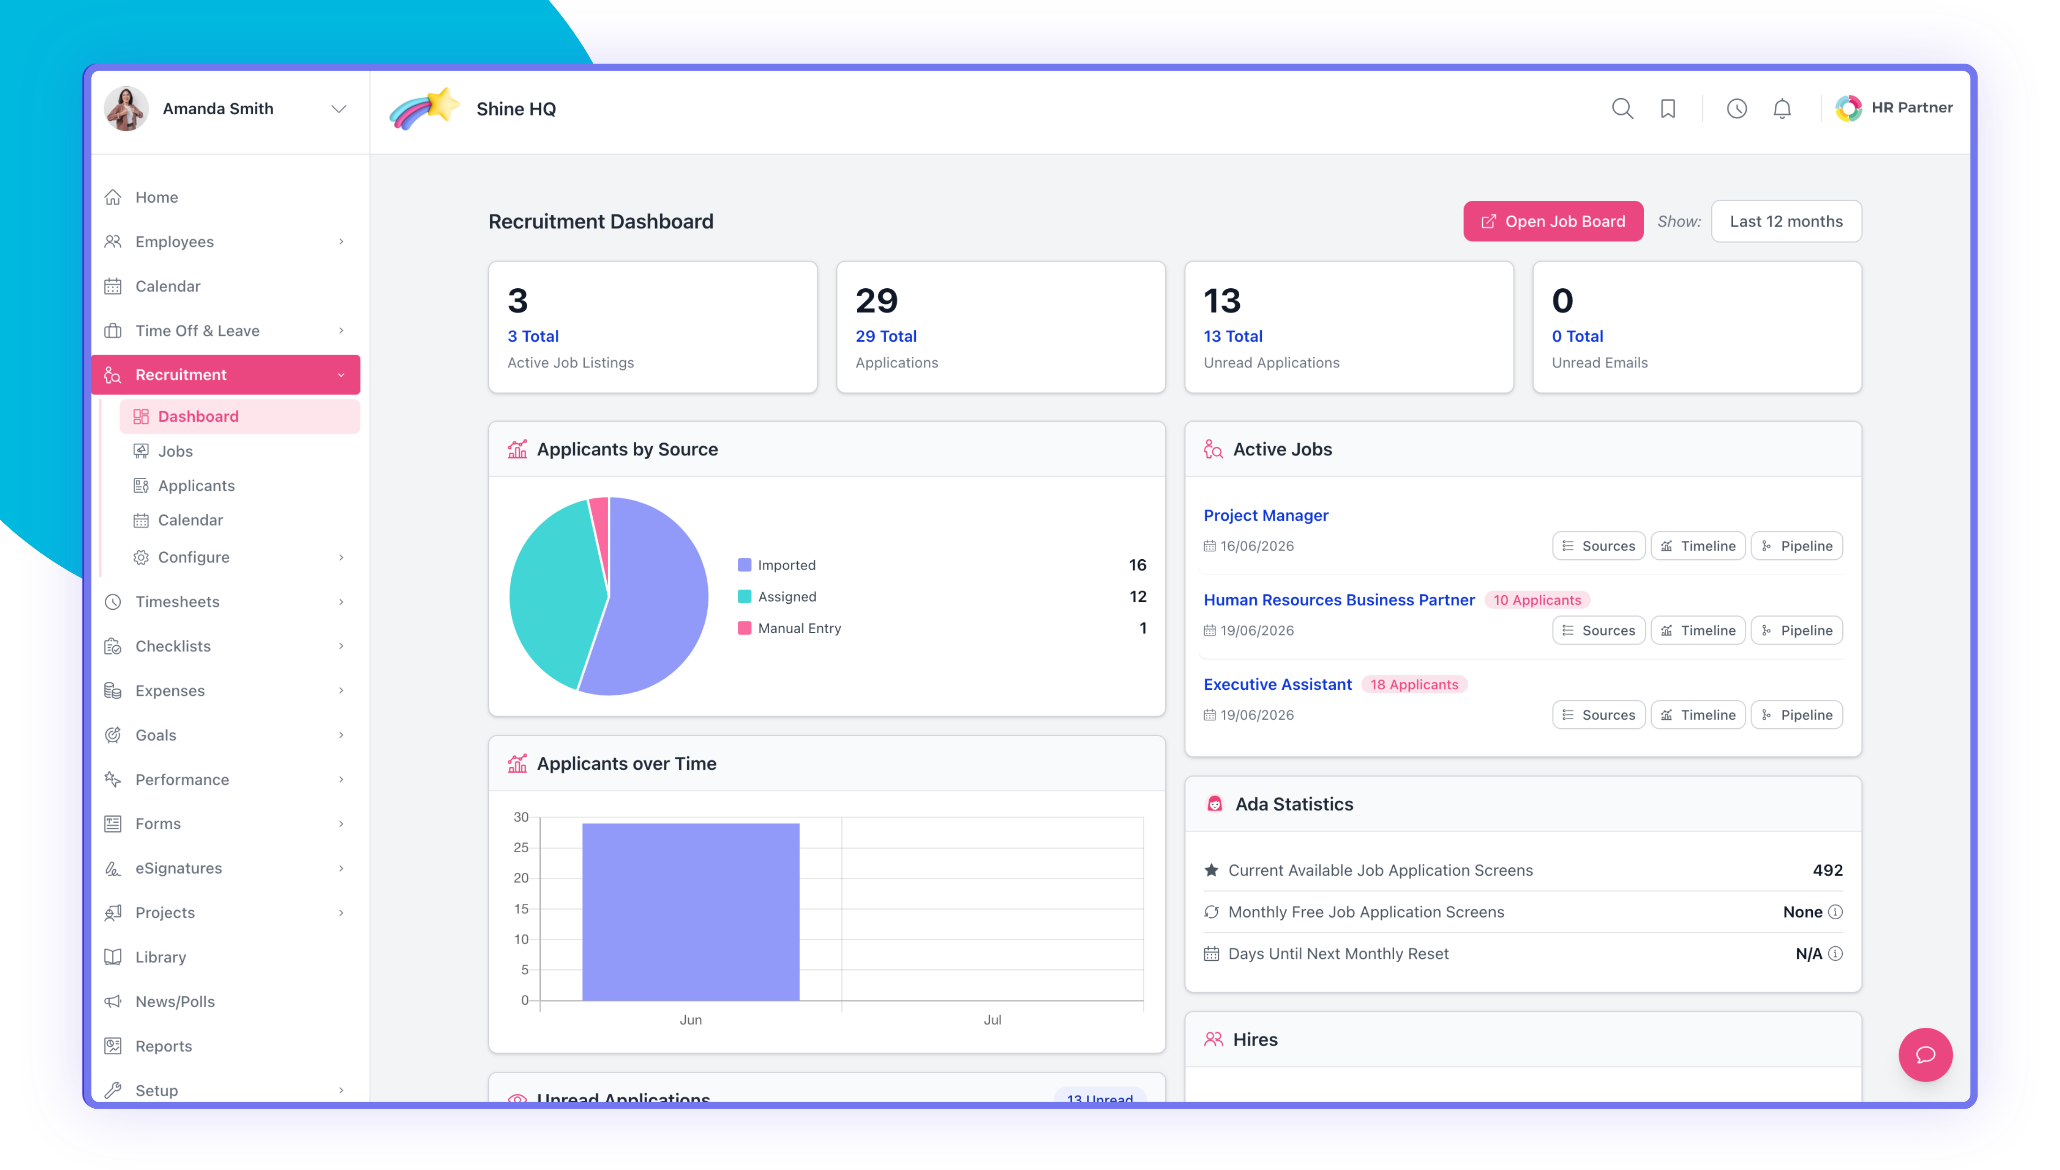Click the Applicants submenu icon
Viewport: 2060px width, 1170px height.
(140, 485)
